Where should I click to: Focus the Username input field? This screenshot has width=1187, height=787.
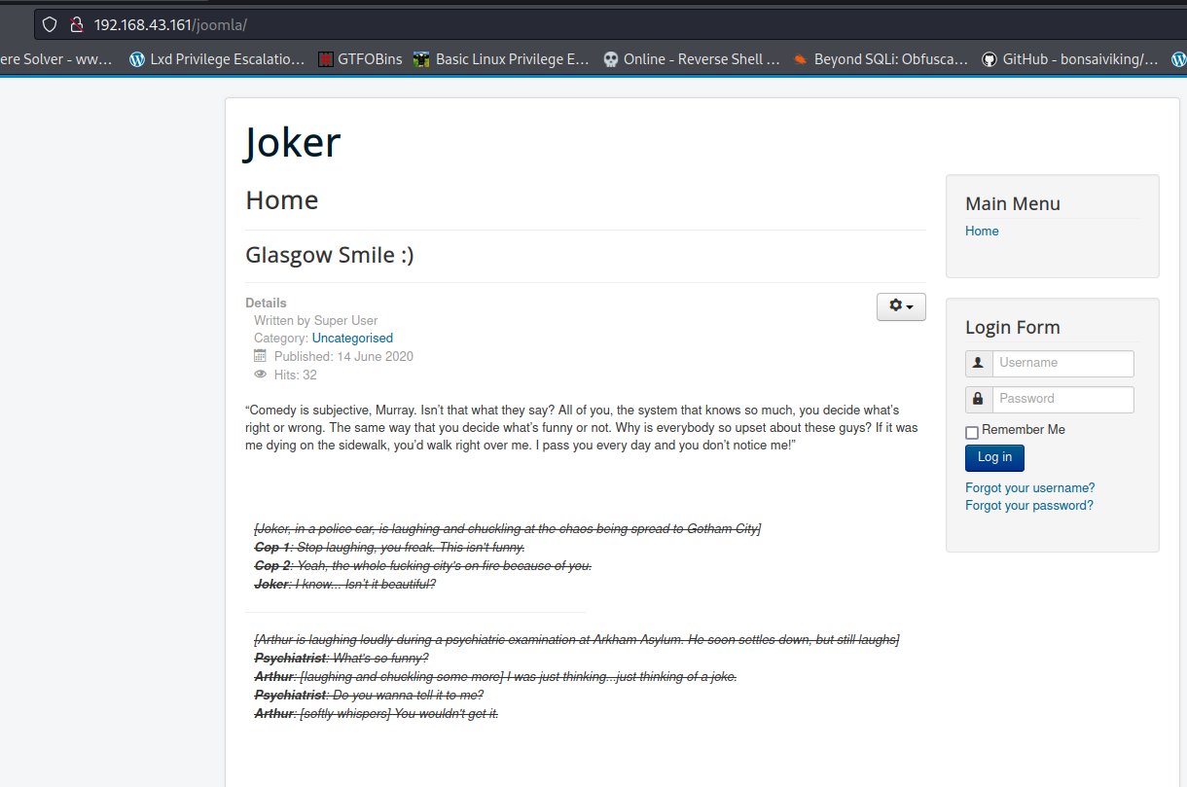pyautogui.click(x=1062, y=363)
